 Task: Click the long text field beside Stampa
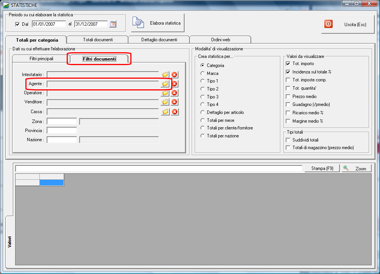click(159, 168)
